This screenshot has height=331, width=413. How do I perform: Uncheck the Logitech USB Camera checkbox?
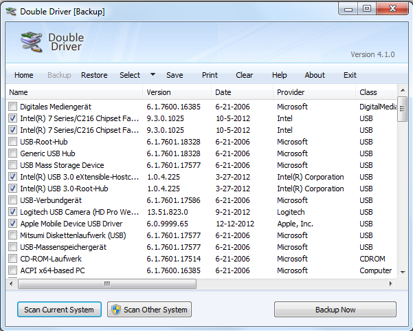pos(12,212)
